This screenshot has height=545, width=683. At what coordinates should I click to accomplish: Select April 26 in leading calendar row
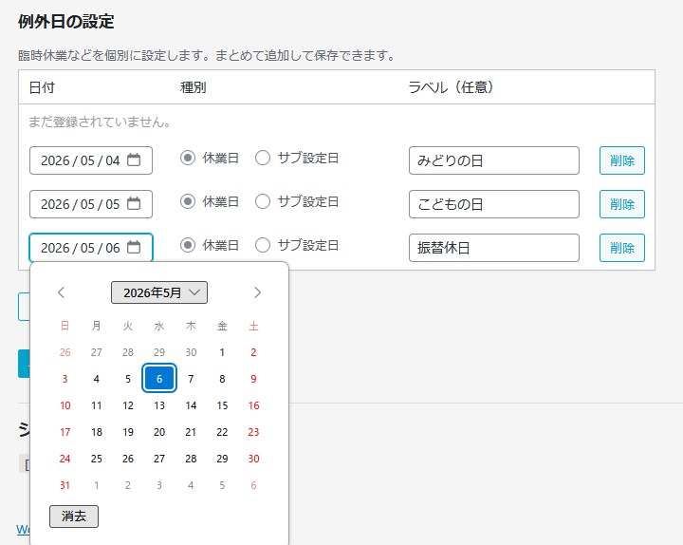(x=65, y=352)
